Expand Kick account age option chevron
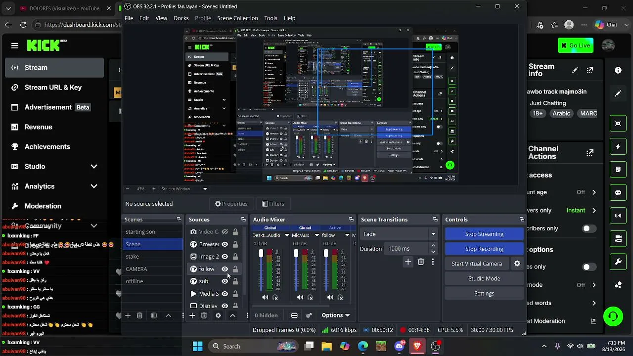This screenshot has width=633, height=356. click(x=594, y=192)
